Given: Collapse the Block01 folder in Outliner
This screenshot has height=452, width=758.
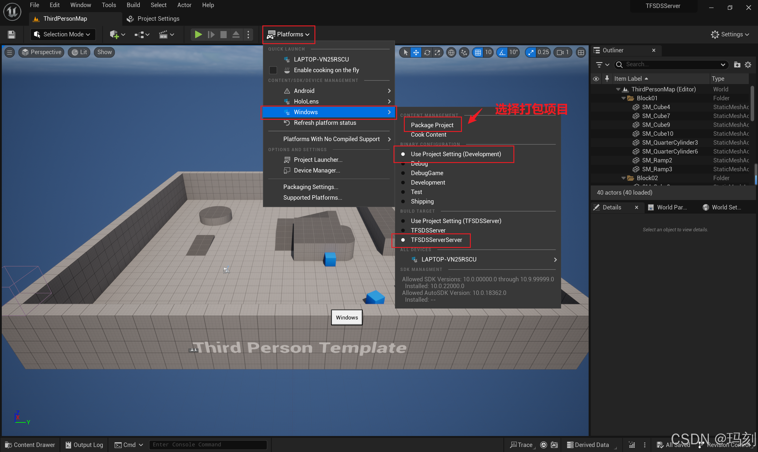Looking at the screenshot, I should [623, 98].
